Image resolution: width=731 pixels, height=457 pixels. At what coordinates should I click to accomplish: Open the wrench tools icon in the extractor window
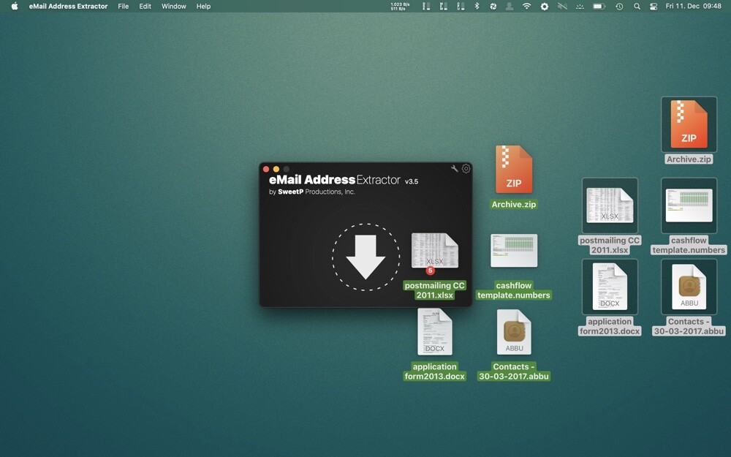coord(454,168)
